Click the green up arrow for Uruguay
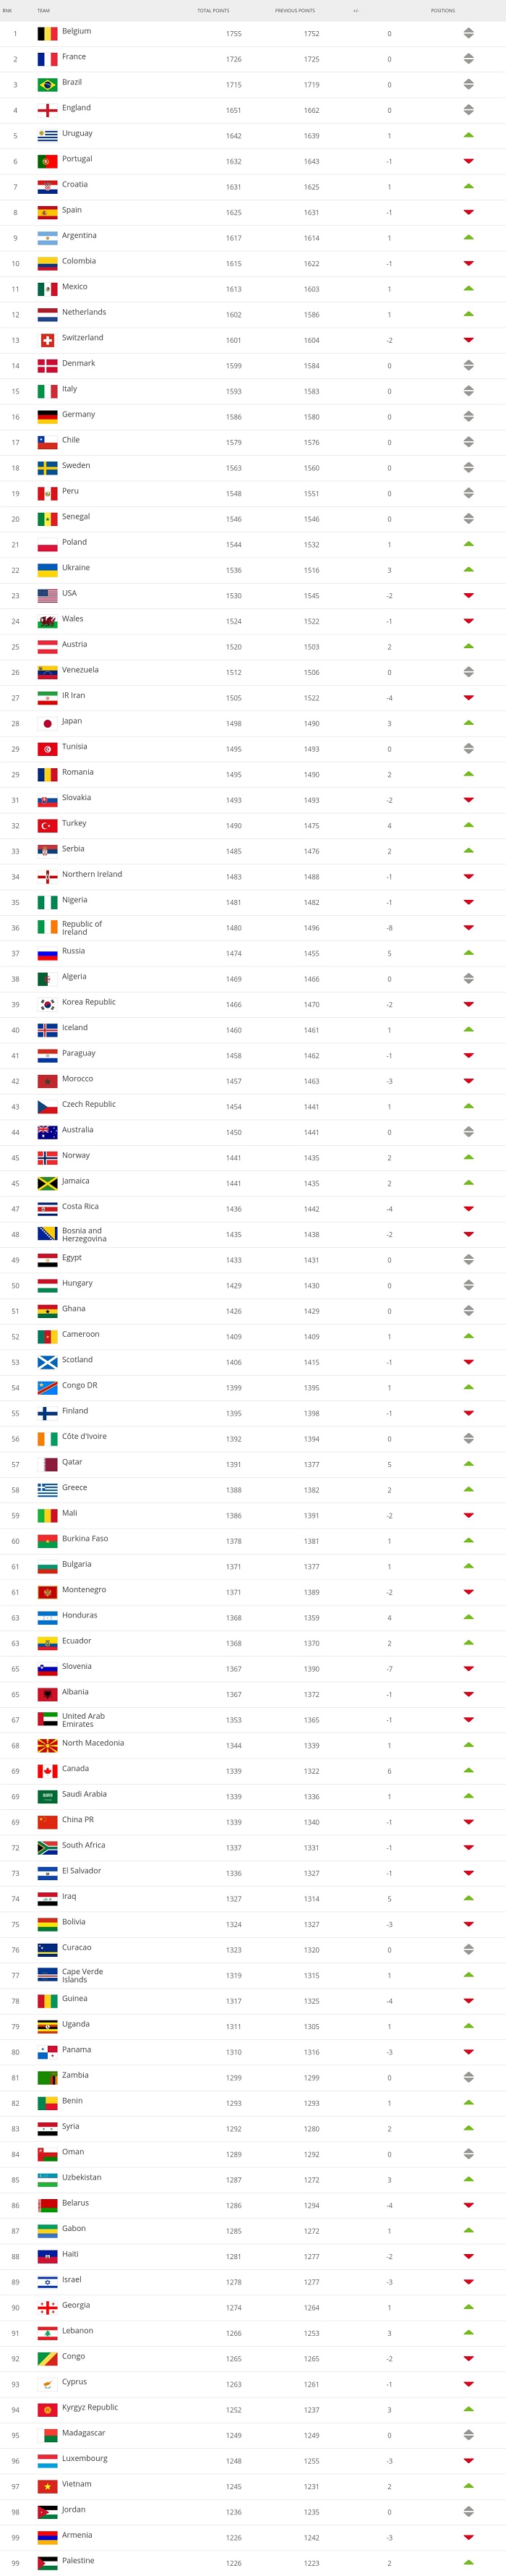506x2576 pixels. pyautogui.click(x=468, y=135)
